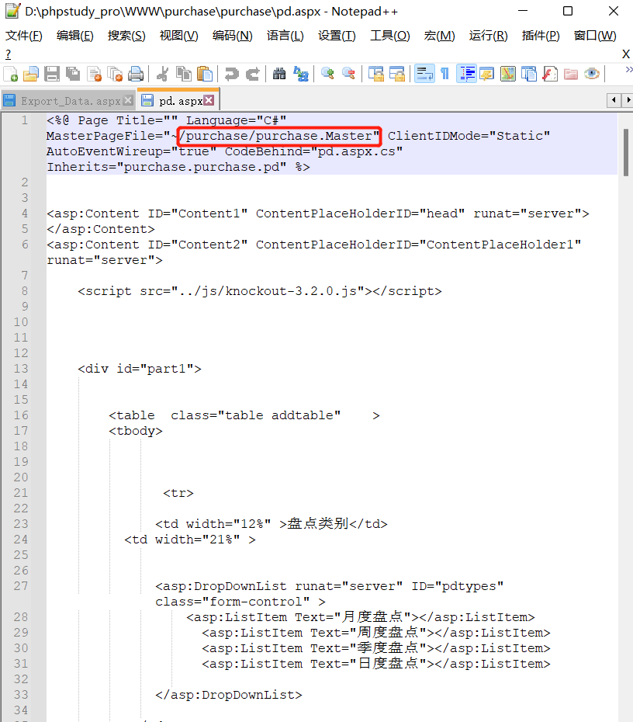Click the Paste clipboard icon
633x722 pixels.
click(x=205, y=74)
